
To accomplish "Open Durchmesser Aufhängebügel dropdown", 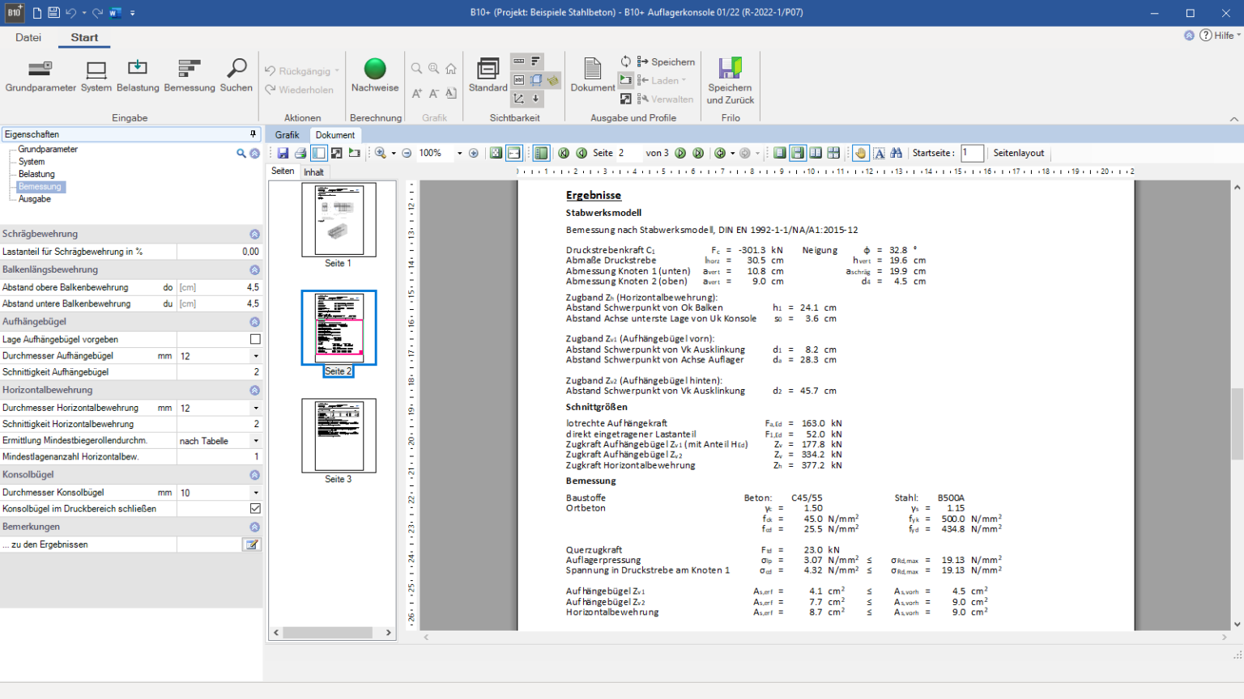I will tap(256, 356).
